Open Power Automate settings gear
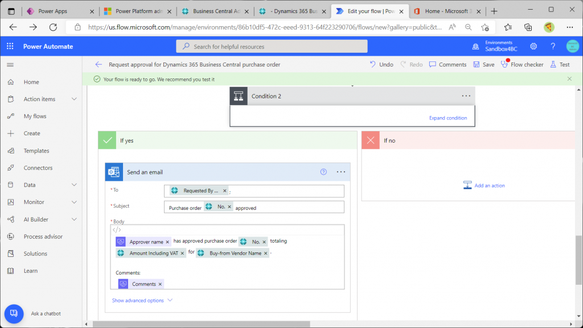 [533, 46]
